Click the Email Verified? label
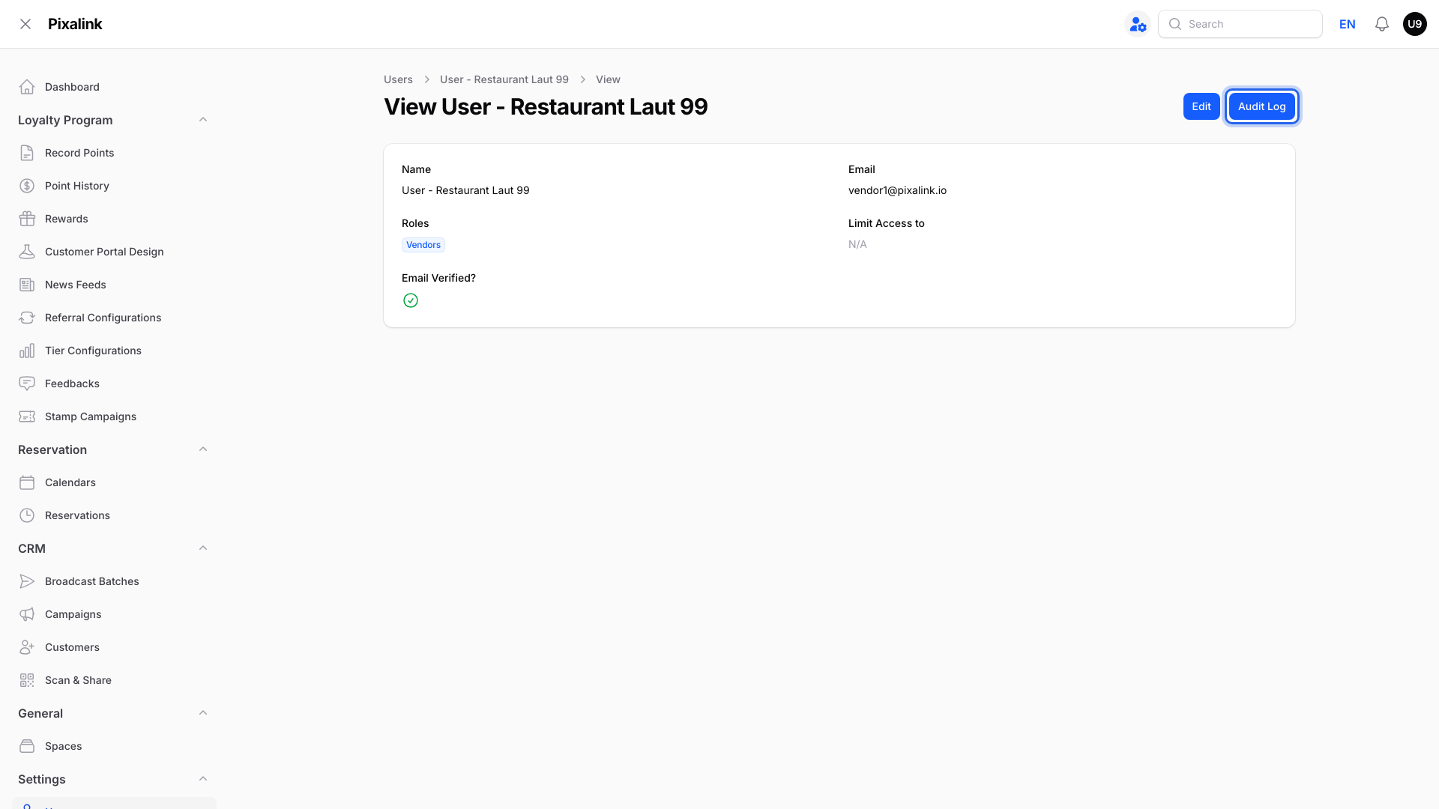Screen dimensions: 1439x809 point(438,278)
